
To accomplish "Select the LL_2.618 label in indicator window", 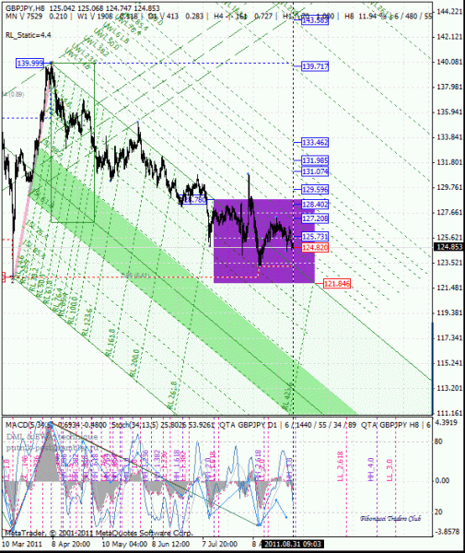I will [340, 466].
